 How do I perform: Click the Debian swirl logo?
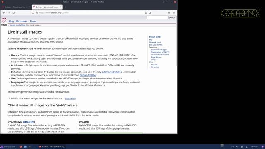pos(4,21)
